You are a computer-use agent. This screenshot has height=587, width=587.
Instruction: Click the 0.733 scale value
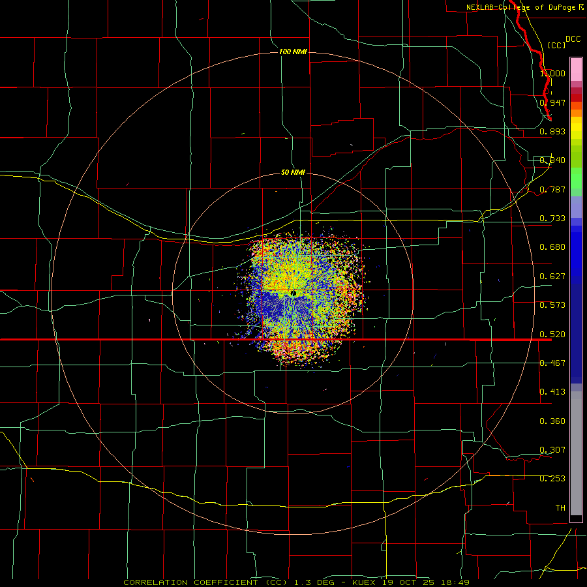click(x=552, y=218)
